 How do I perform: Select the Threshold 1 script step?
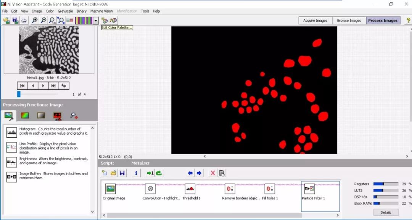[x=190, y=189]
